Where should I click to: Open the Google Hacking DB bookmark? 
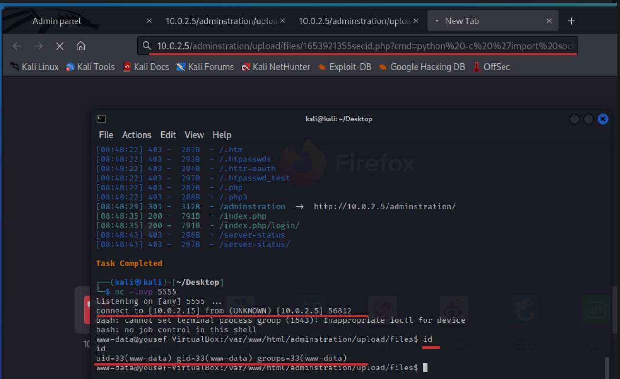(x=422, y=67)
